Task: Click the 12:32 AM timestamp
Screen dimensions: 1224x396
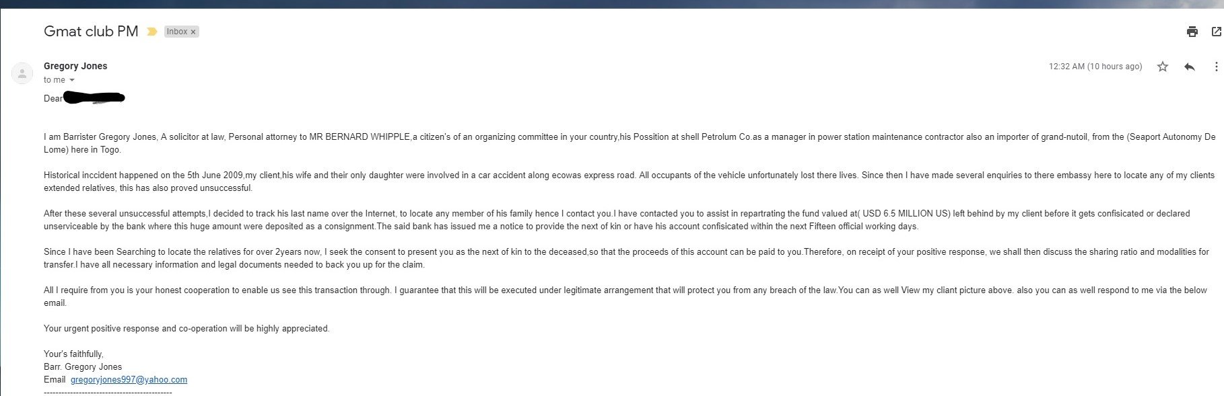Action: tap(1095, 67)
